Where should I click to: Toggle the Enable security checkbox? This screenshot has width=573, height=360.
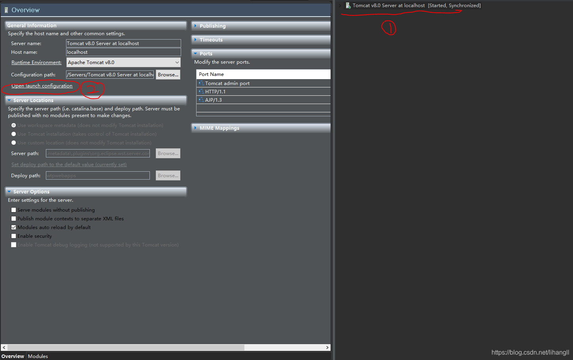click(14, 236)
